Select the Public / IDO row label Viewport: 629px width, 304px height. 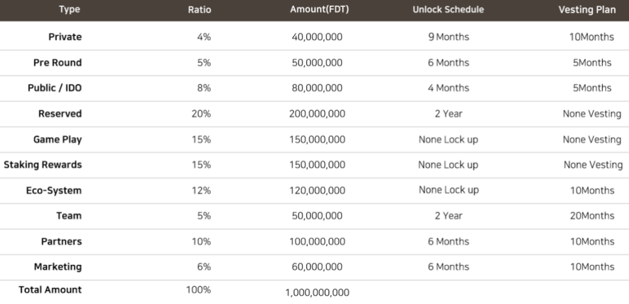55,88
